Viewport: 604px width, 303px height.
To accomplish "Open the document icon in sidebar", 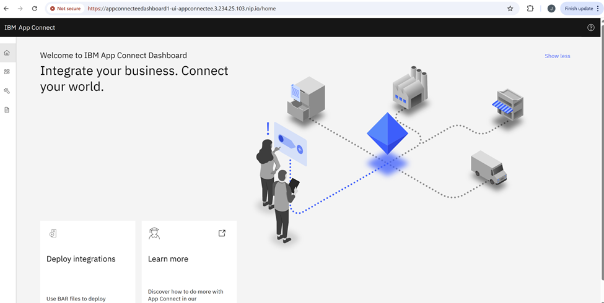I will click(7, 110).
